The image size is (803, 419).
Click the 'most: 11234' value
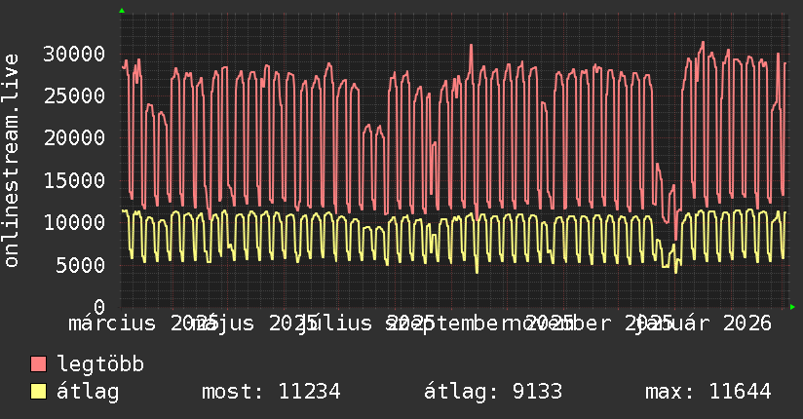point(271,392)
